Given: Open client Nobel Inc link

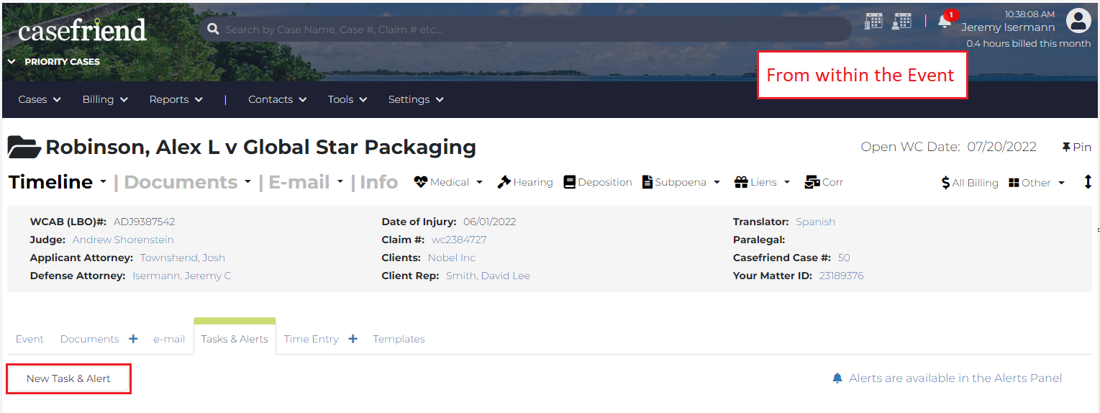Looking at the screenshot, I should [452, 258].
